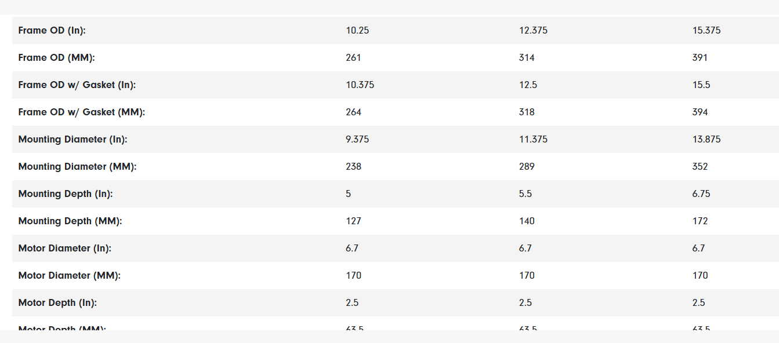779x343 pixels.
Task: Select the 391 Frame OD millimeter value
Action: point(700,58)
